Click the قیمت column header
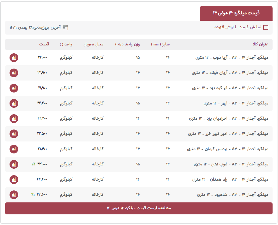278x225 pixels. pyautogui.click(x=44, y=44)
